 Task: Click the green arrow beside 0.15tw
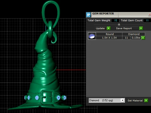(143, 38)
